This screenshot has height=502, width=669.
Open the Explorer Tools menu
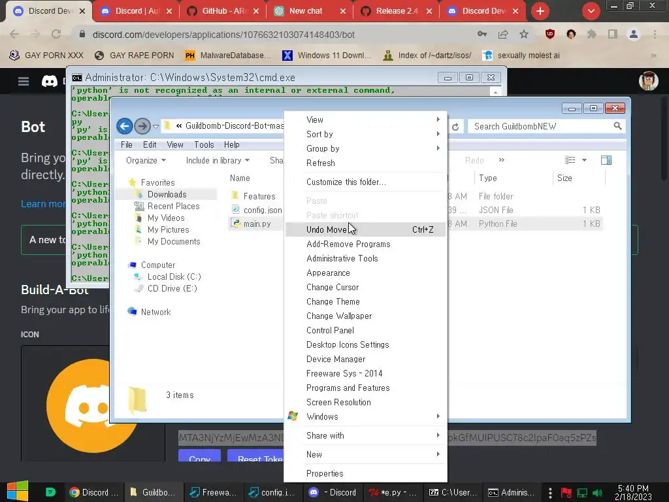click(204, 144)
